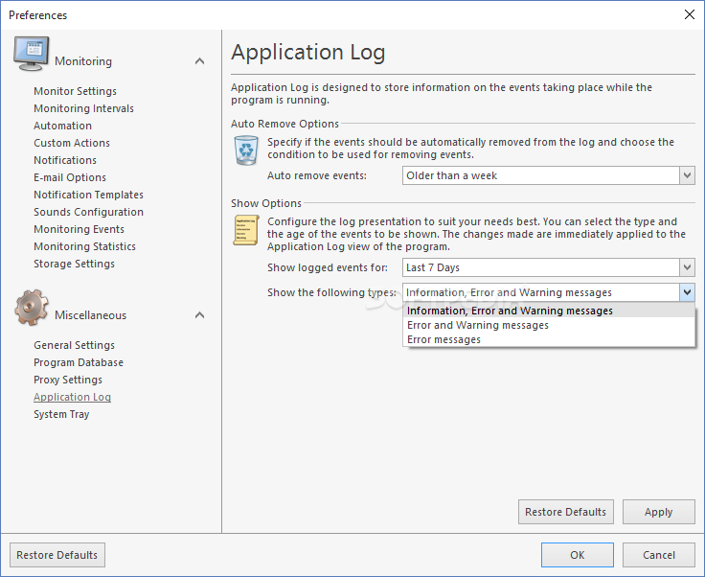
Task: Open Monitoring Statistics page
Action: tap(84, 246)
